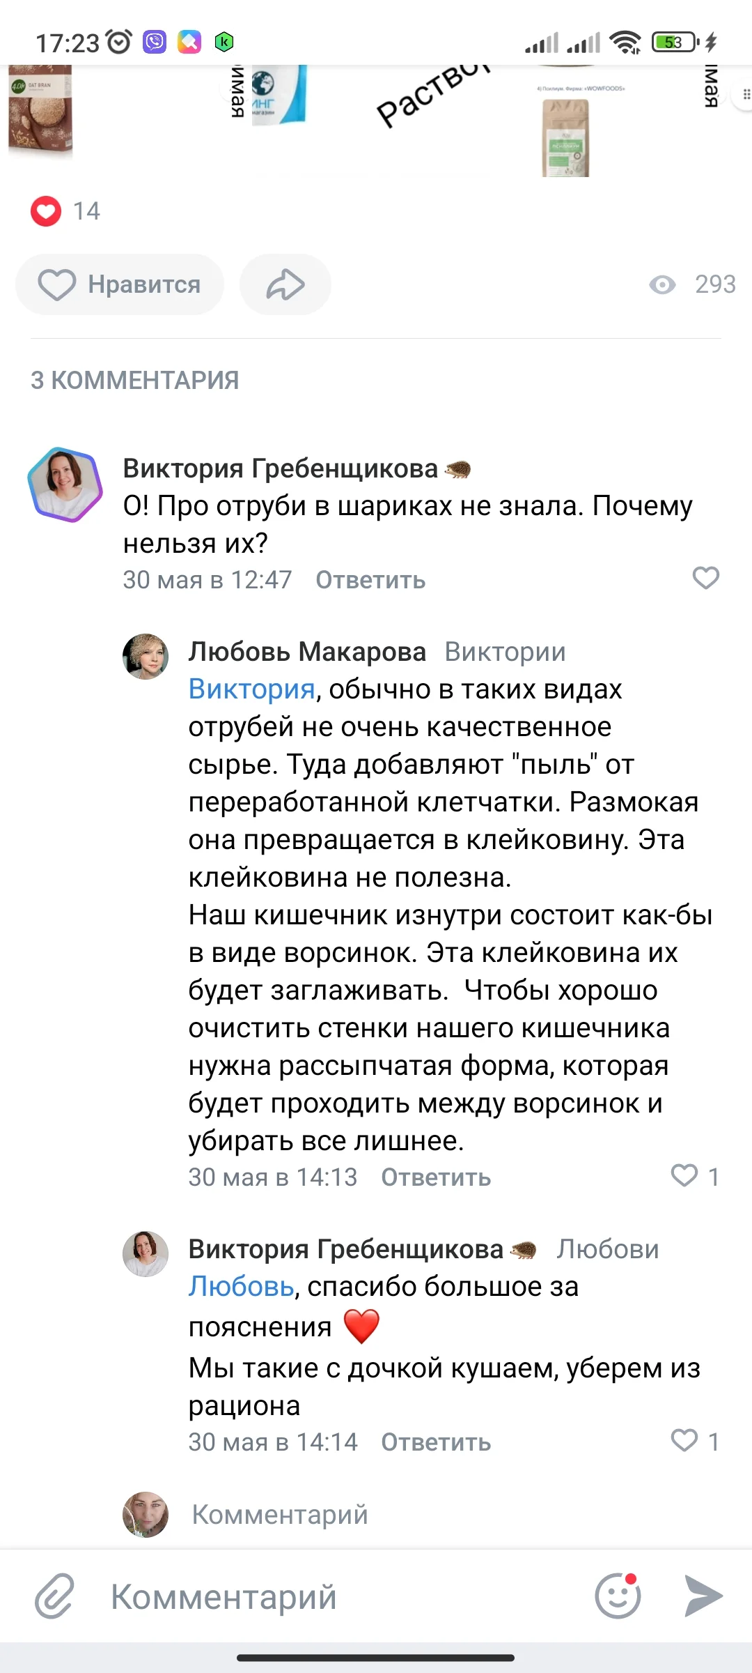
Task: Open Любовь Макарова's profile name
Action: pyautogui.click(x=307, y=652)
